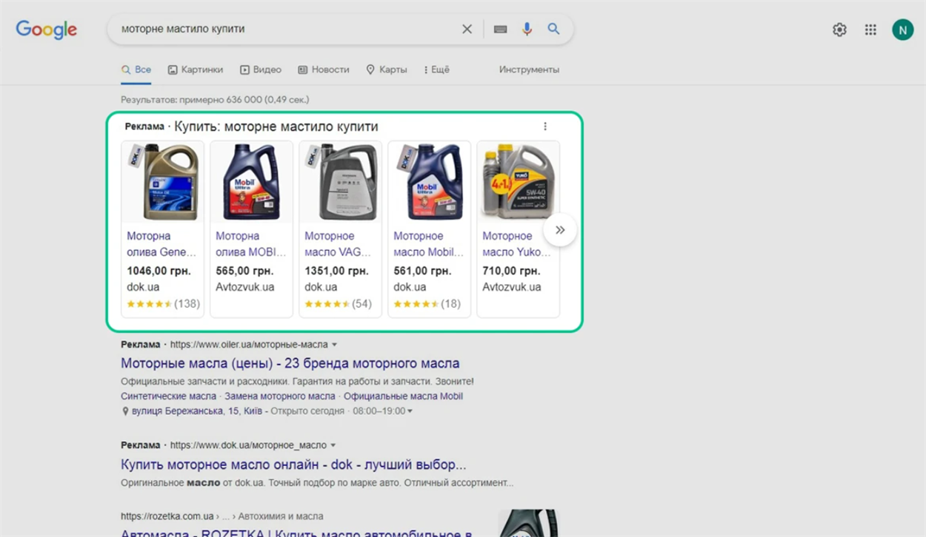Open the 'Моторное масло Mobil…' product link

click(428, 244)
